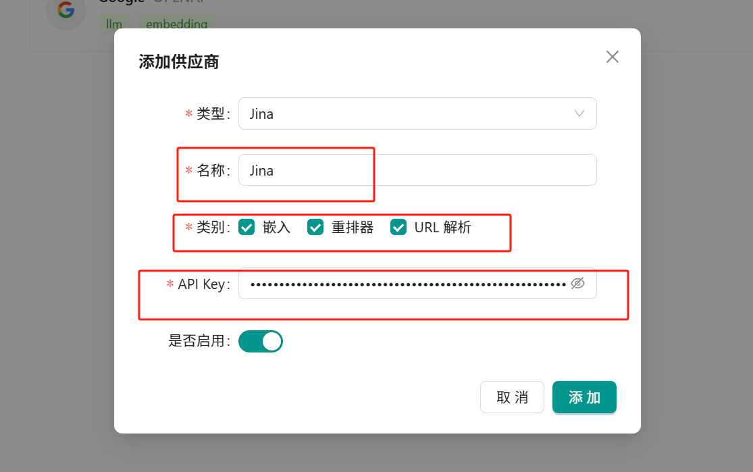This screenshot has width=753, height=472.
Task: Uncheck the 重排器 checkbox
Action: pos(315,228)
